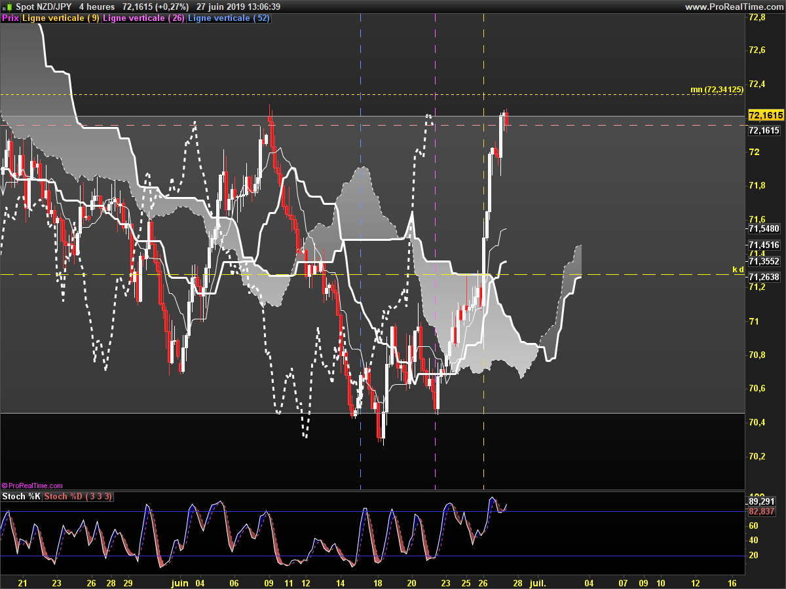The image size is (786, 589).
Task: Click the 14 label on date axis
Action: click(340, 582)
